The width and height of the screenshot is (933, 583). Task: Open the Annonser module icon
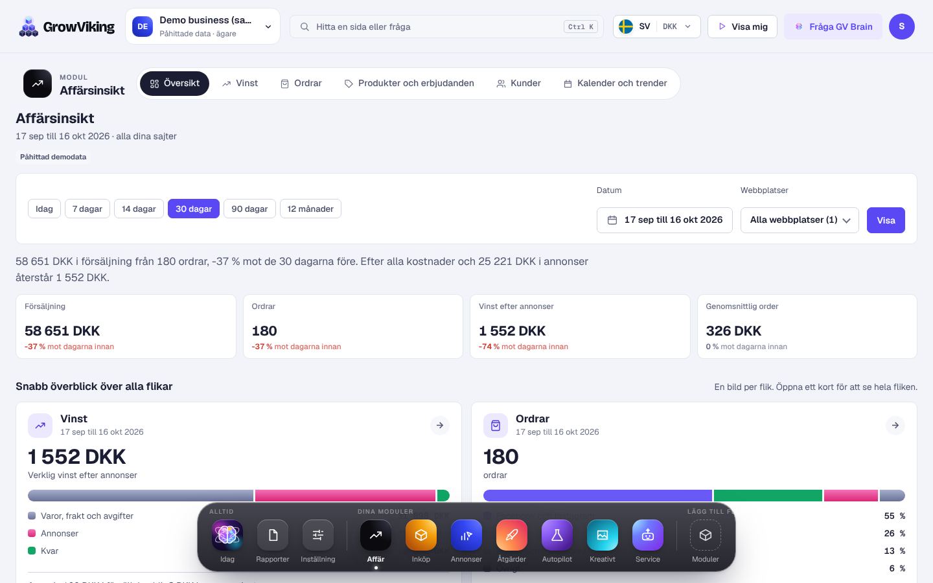466,535
